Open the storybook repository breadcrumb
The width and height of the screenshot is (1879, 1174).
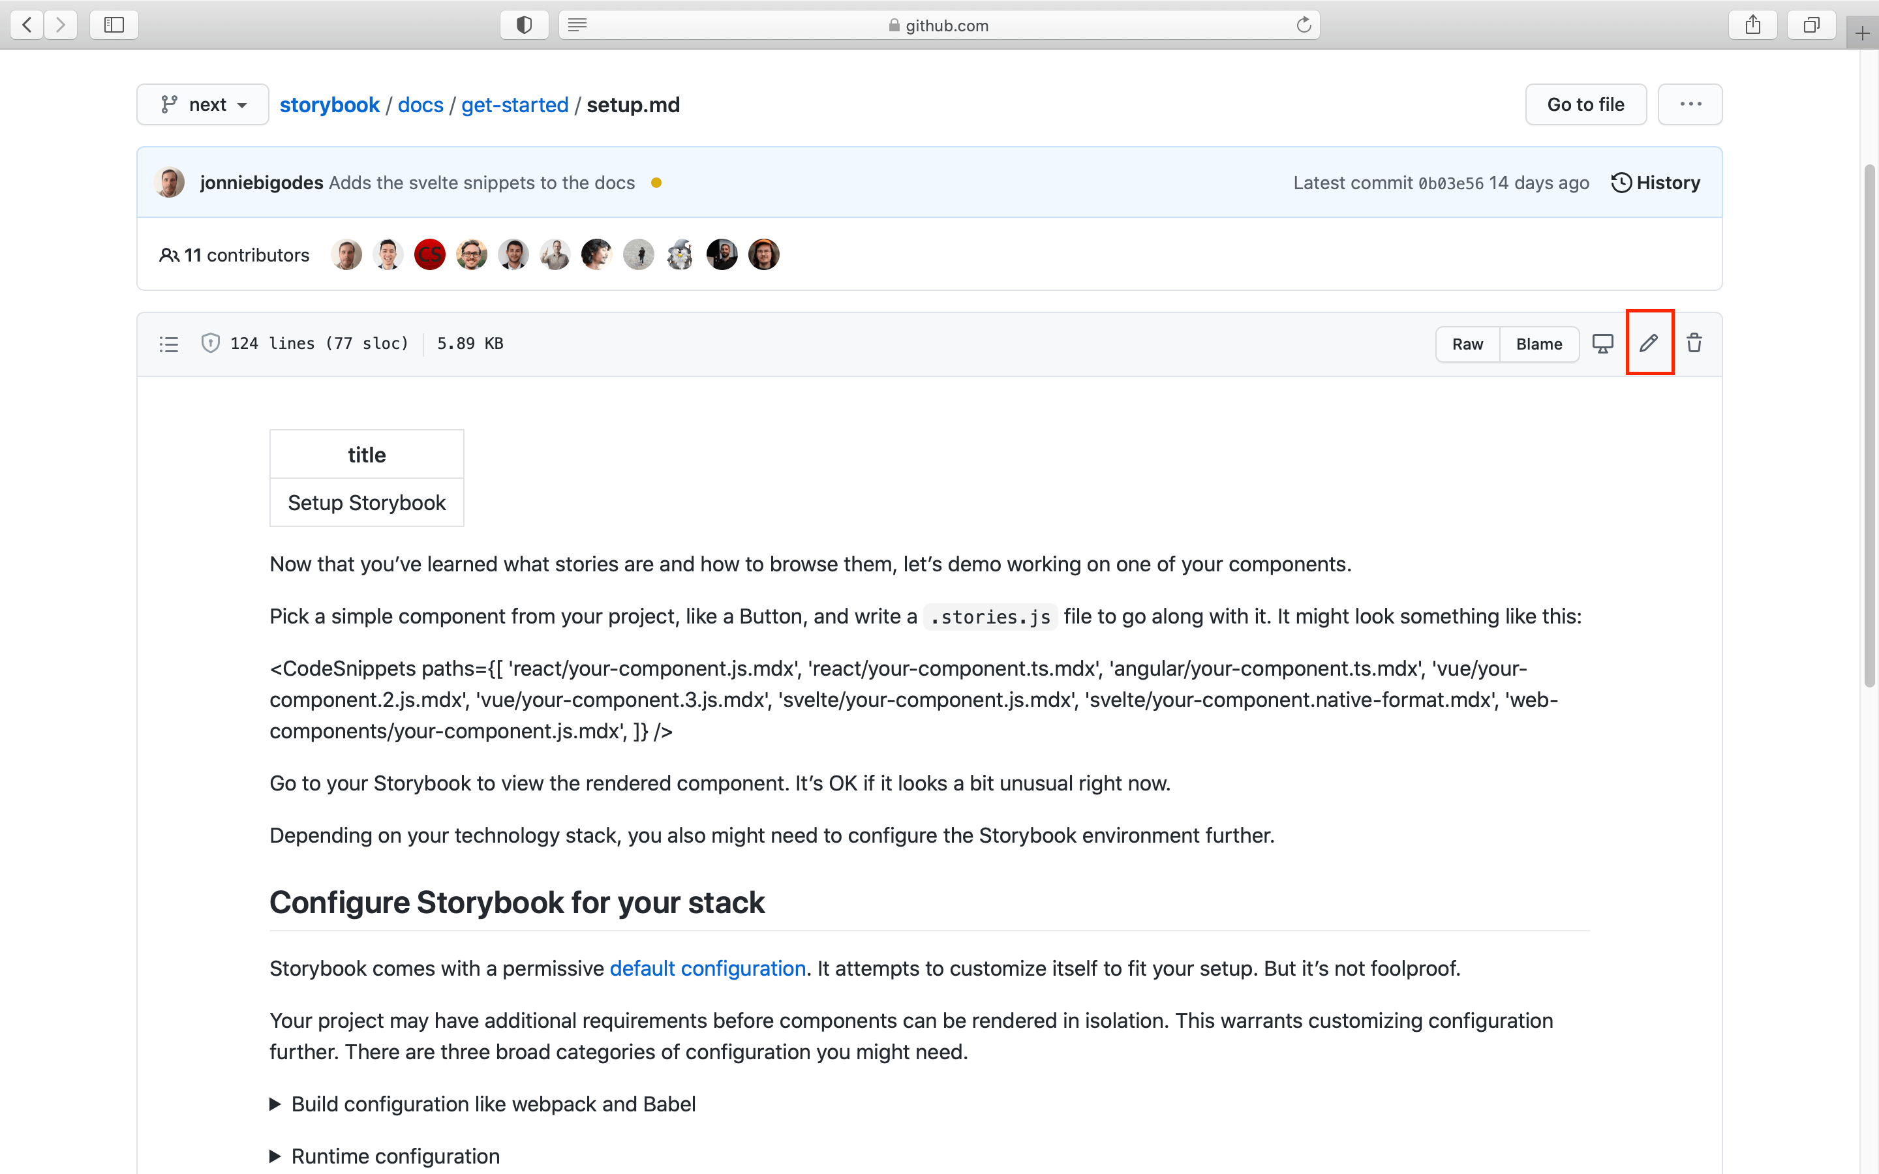coord(329,105)
